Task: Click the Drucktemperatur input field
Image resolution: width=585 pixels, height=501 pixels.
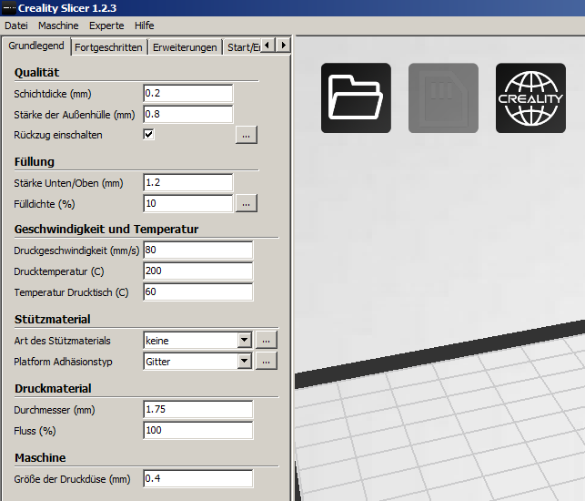Action: point(197,271)
